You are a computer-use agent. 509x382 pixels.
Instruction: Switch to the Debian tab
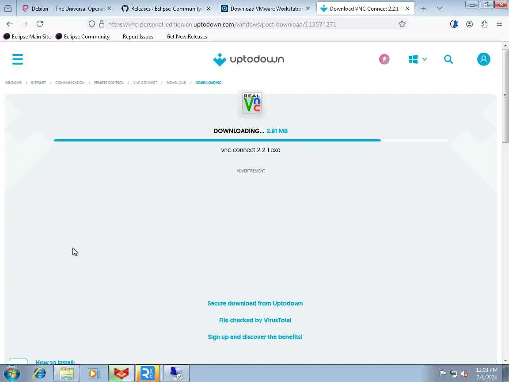[x=67, y=9]
